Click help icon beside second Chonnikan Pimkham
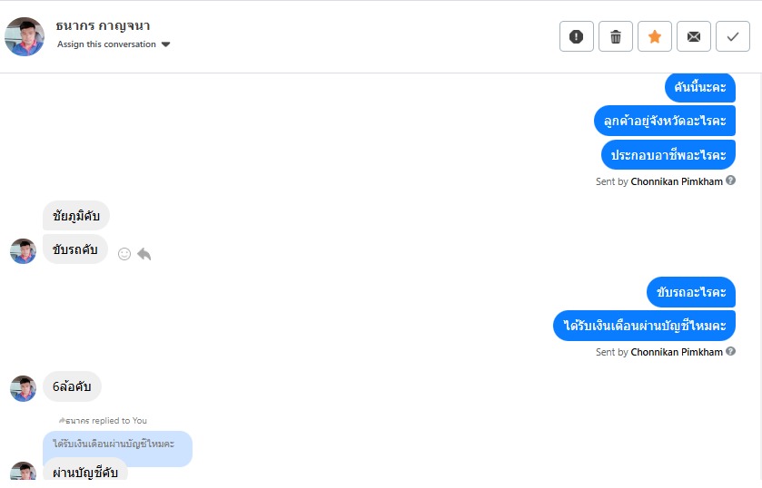The height and width of the screenshot is (488, 762). pos(731,351)
